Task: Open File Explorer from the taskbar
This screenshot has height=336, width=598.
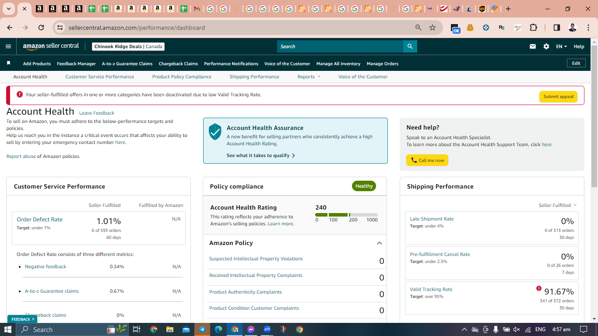Action: pyautogui.click(x=169, y=329)
